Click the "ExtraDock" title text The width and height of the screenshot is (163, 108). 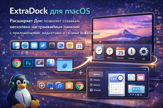click(29, 11)
